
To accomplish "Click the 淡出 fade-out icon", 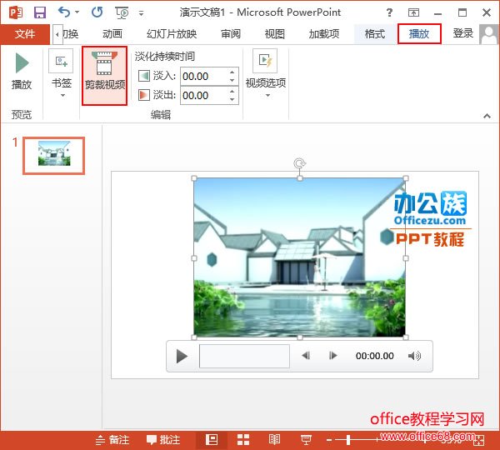I will [144, 95].
